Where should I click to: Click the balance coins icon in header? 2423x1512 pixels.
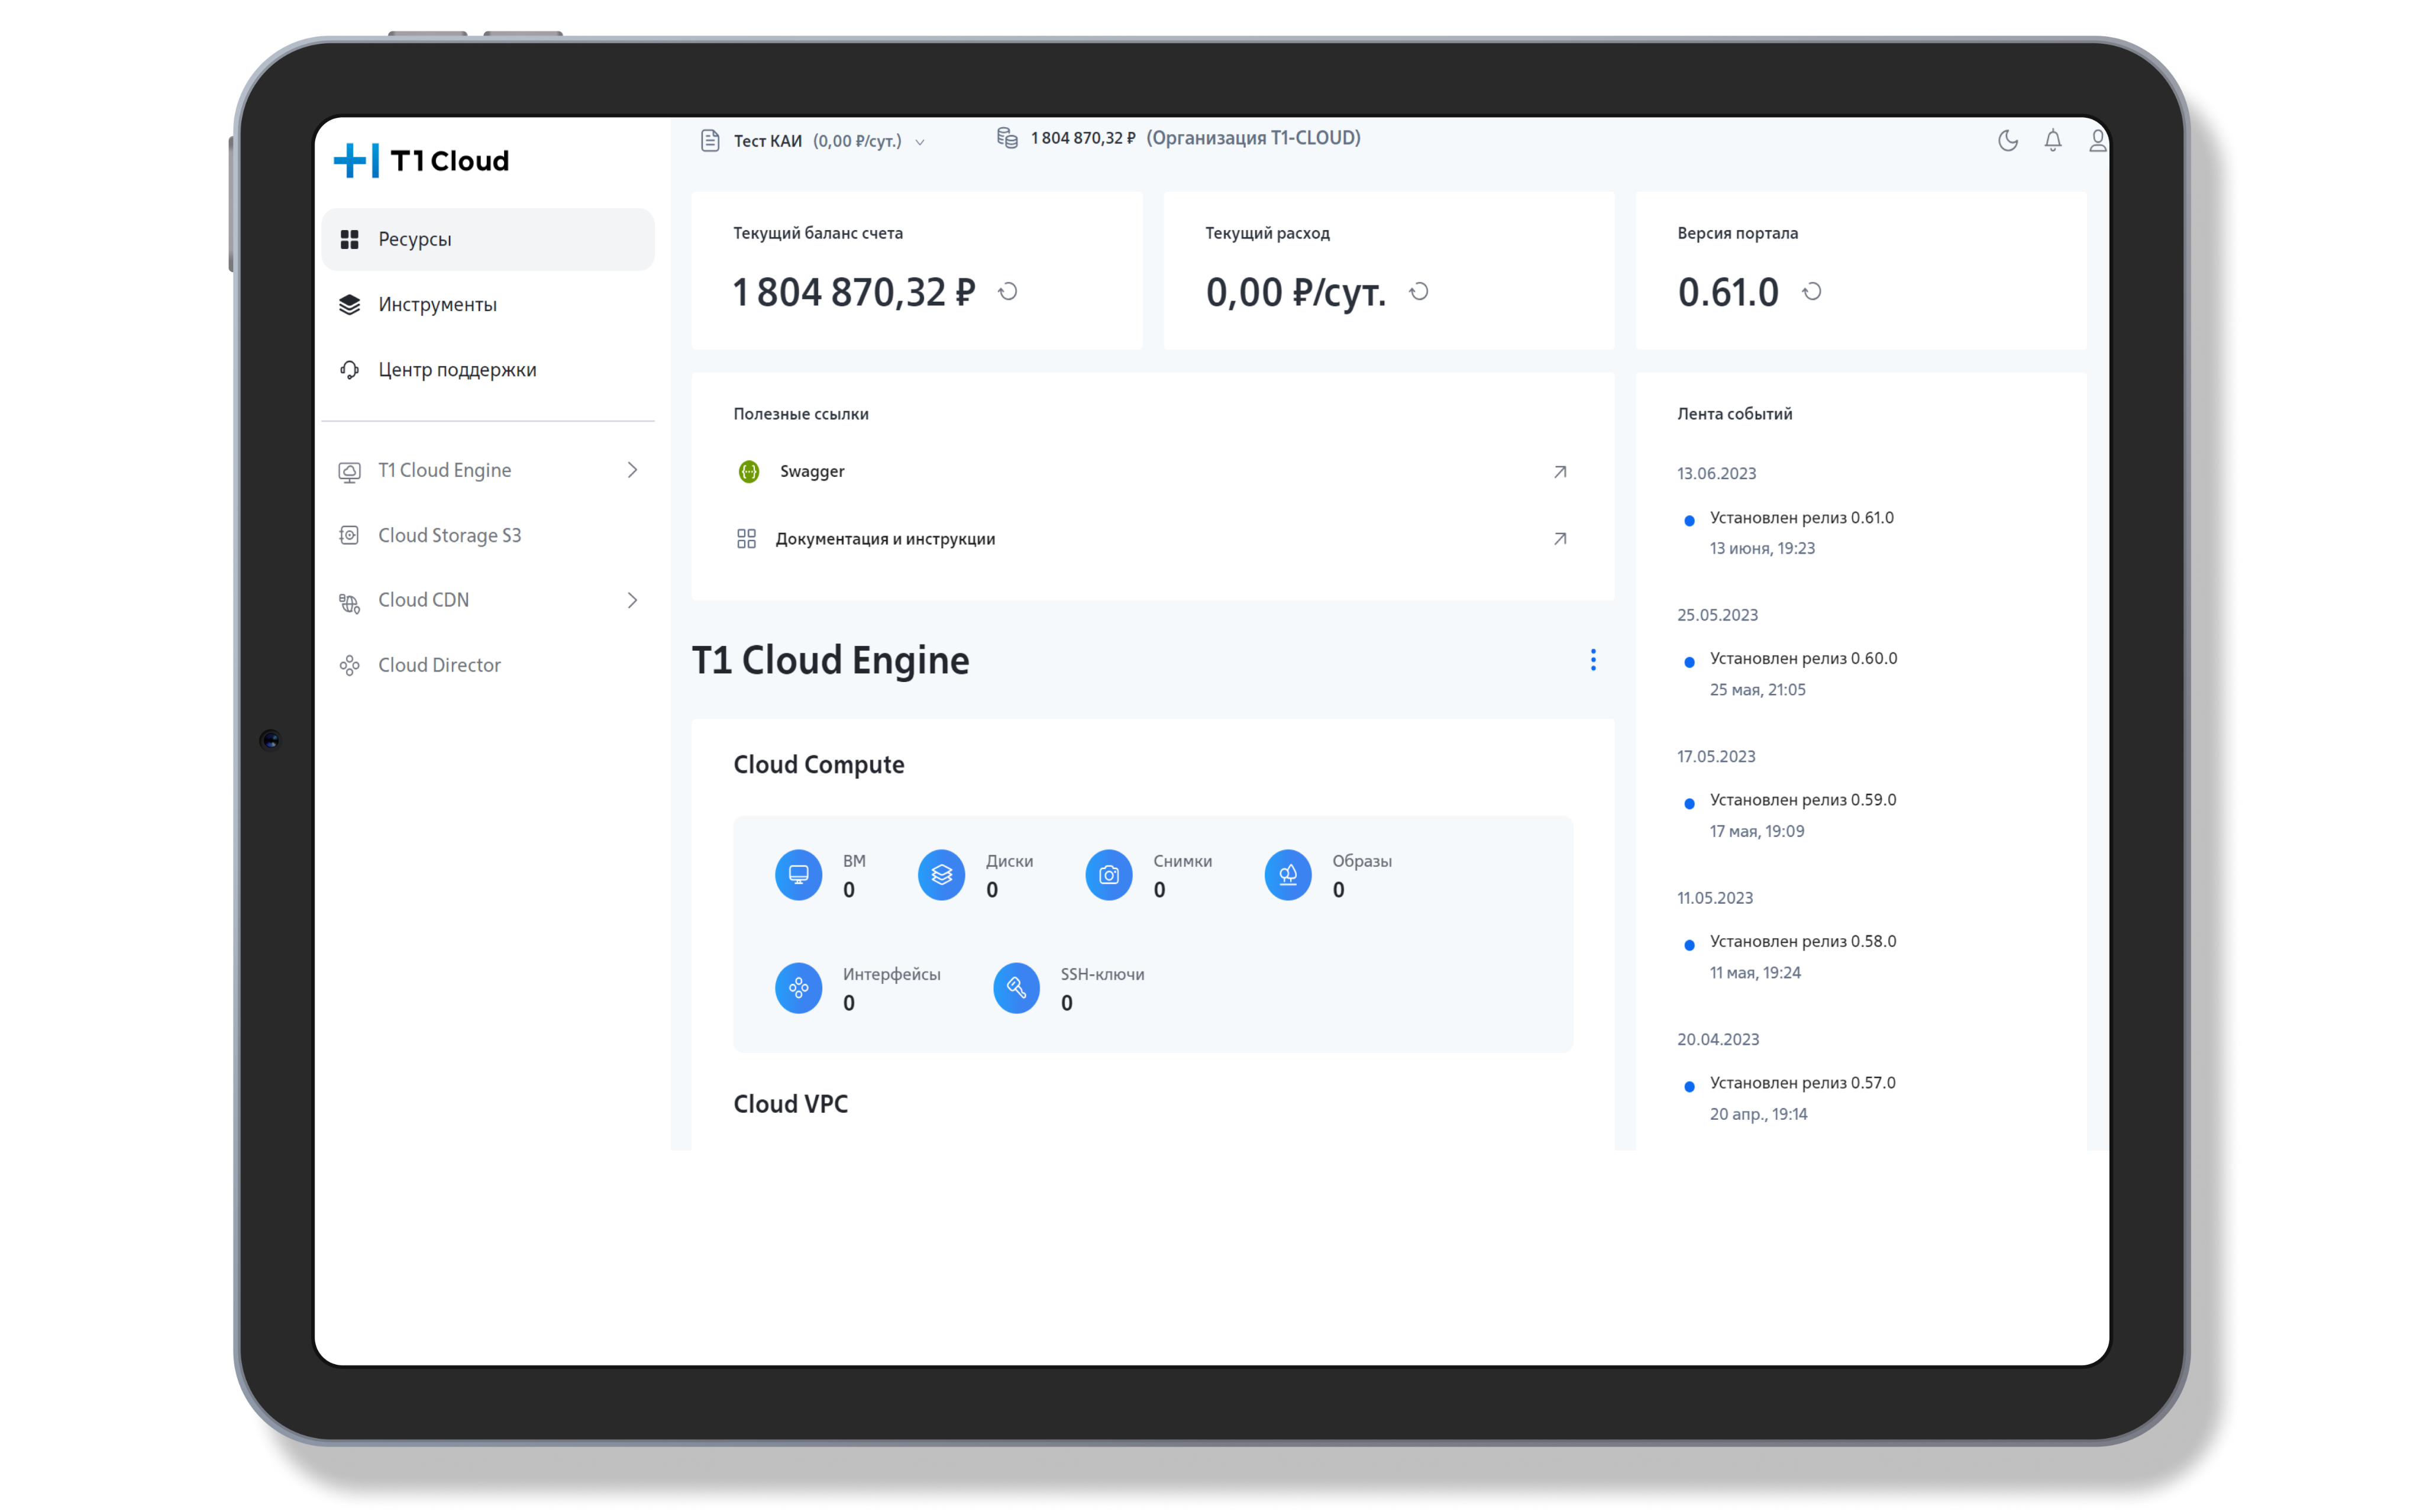1007,138
